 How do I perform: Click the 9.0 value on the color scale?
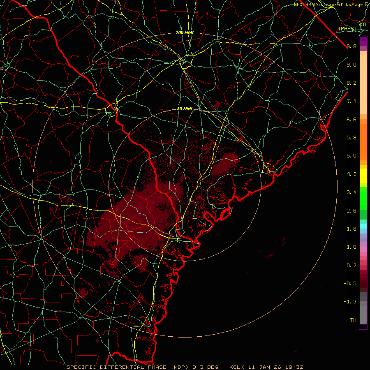351,65
